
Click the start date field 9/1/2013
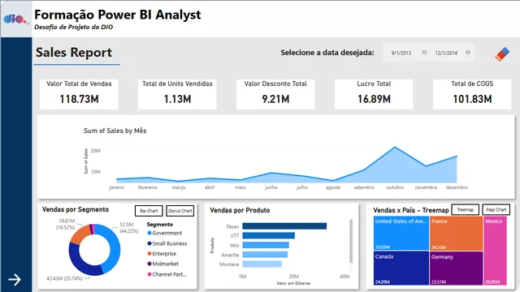401,53
